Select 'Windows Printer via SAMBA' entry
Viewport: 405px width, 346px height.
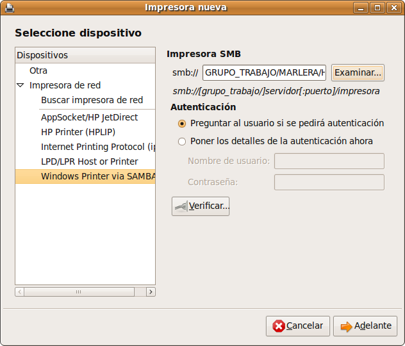pyautogui.click(x=97, y=176)
